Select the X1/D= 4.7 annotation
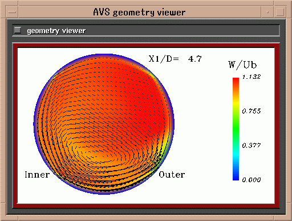The image size is (292, 221). [175, 59]
